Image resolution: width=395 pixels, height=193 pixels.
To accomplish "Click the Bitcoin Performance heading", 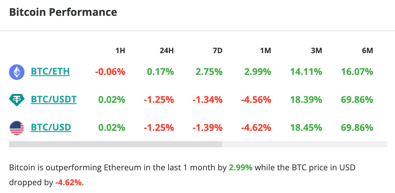I will coord(63,12).
